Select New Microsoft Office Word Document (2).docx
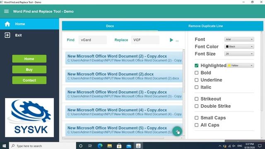265x149 pixels. pyautogui.click(x=124, y=76)
